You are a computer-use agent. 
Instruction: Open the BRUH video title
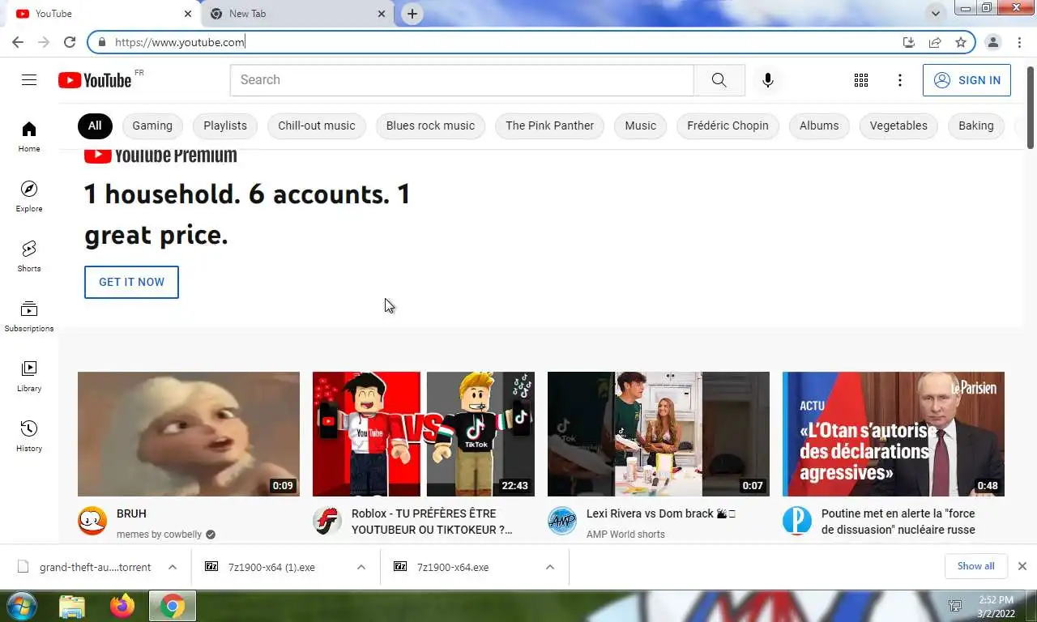pos(131,513)
